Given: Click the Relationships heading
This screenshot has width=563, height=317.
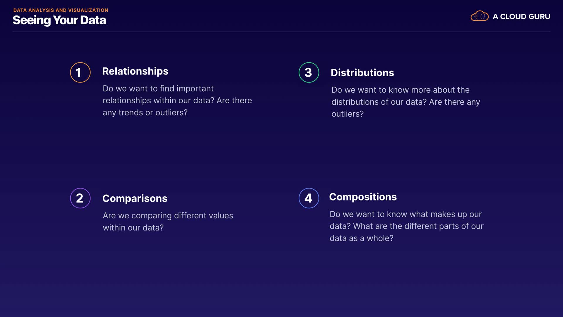Looking at the screenshot, I should point(135,71).
